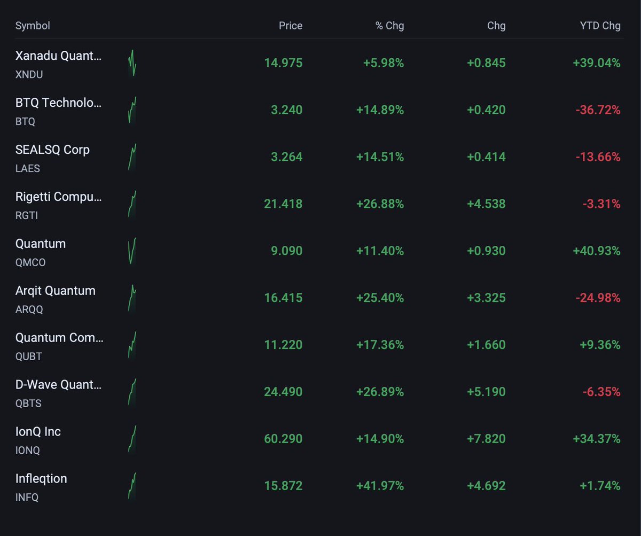
Task: Click the +25.40% change value
Action: click(x=380, y=298)
